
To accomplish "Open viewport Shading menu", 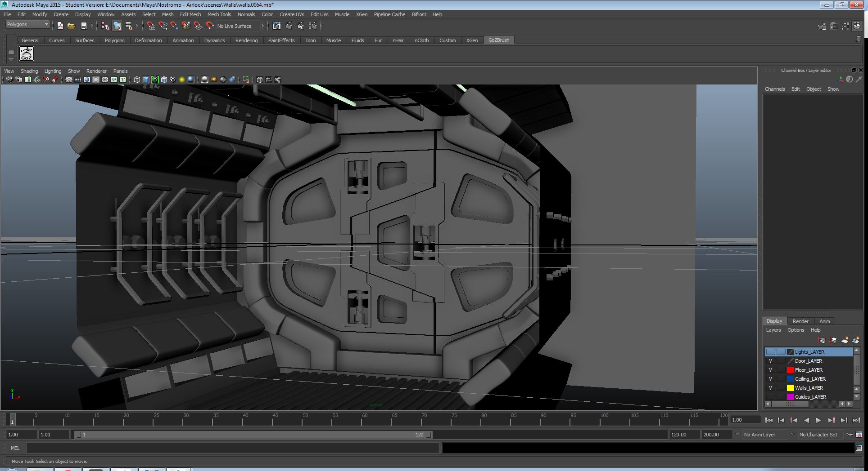I will (x=29, y=71).
